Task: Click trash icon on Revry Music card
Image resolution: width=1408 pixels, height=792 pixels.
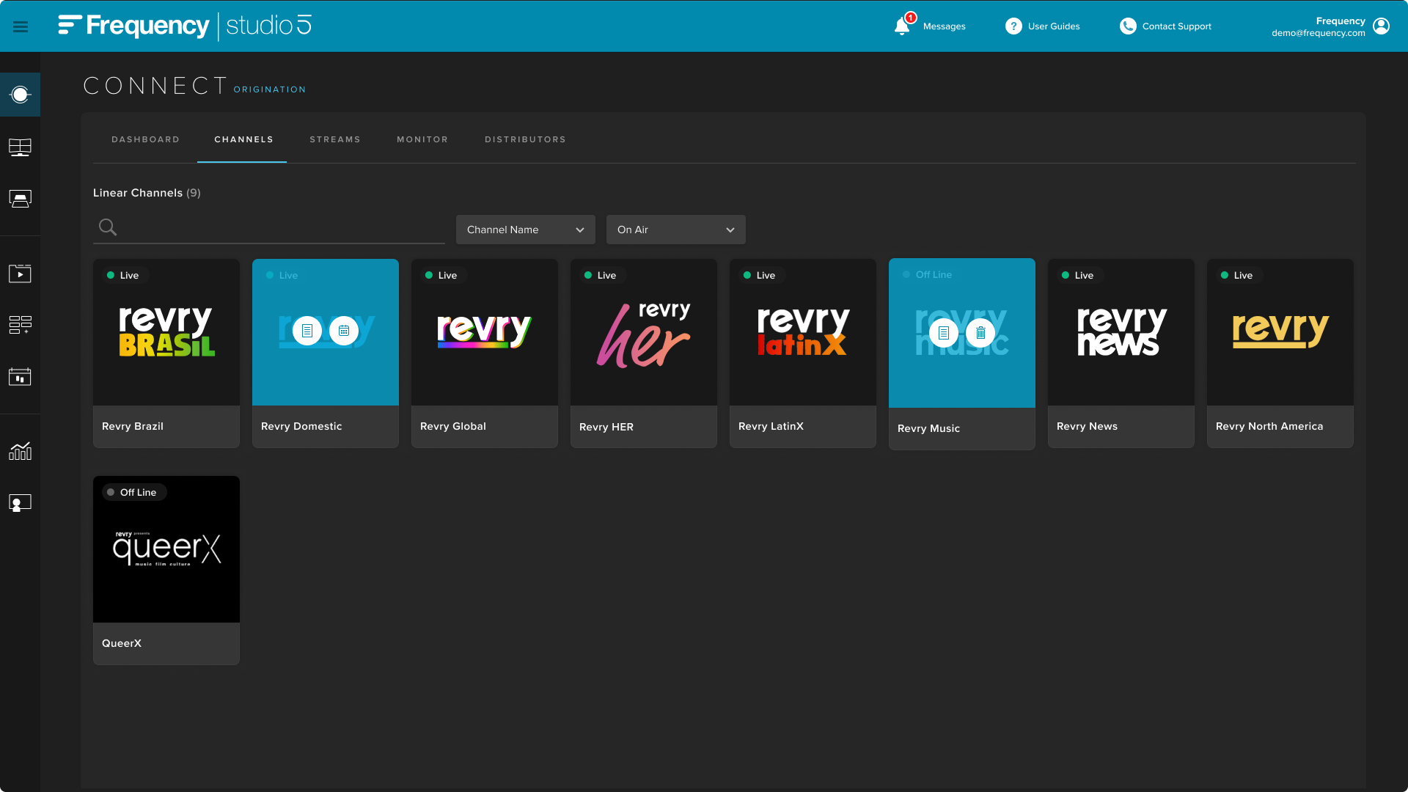Action: pos(980,333)
